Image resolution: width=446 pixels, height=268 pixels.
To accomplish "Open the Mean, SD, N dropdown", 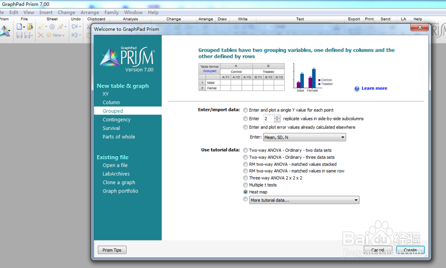I will 304,137.
